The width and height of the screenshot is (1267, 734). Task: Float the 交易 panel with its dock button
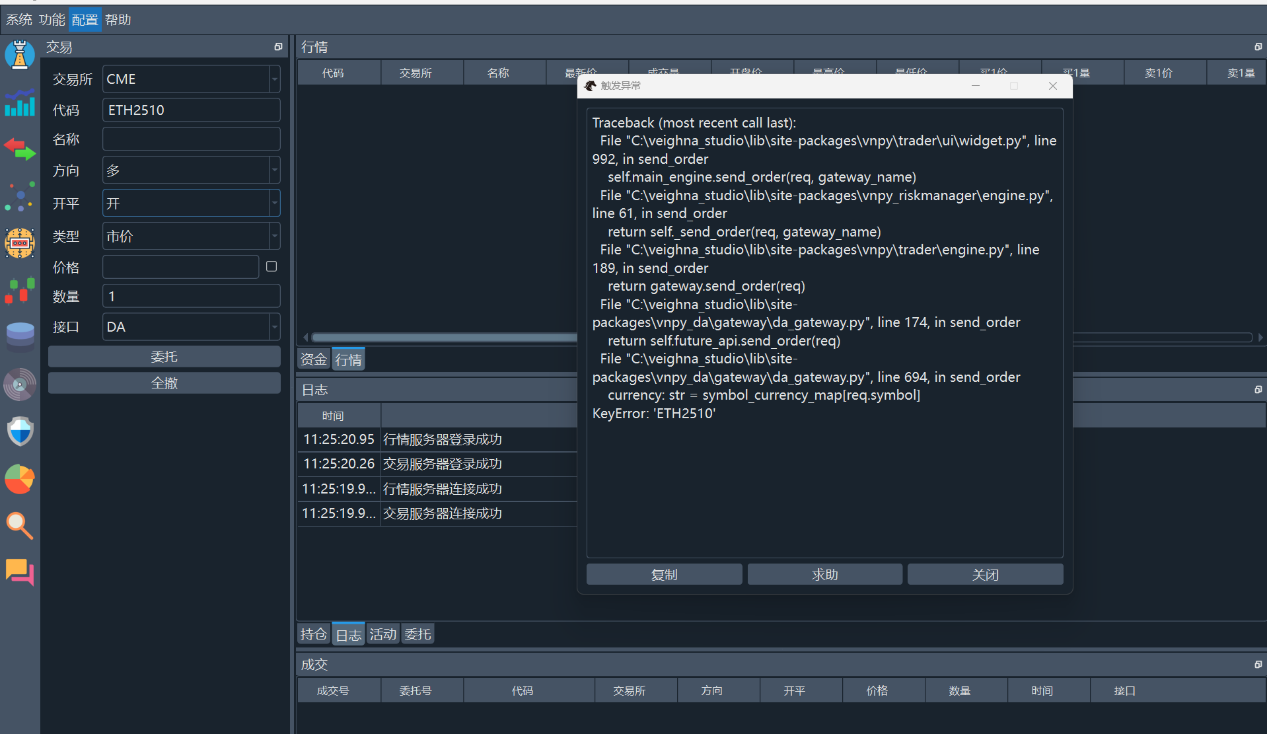[x=278, y=47]
